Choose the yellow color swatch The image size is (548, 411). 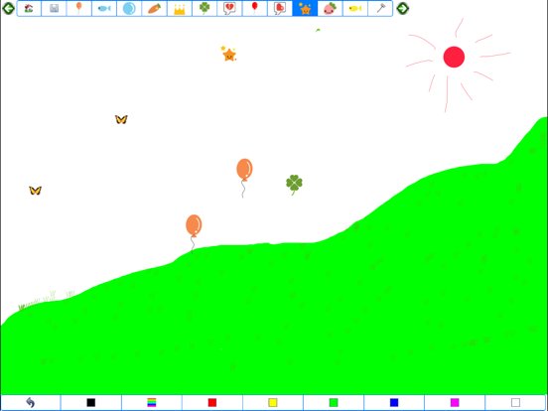coord(273,403)
